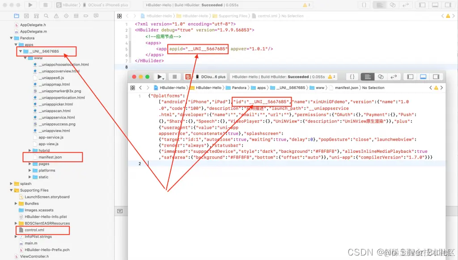Go to next issue in manifest.json jump bar
This screenshot has height=260, width=458.
[x=441, y=88]
